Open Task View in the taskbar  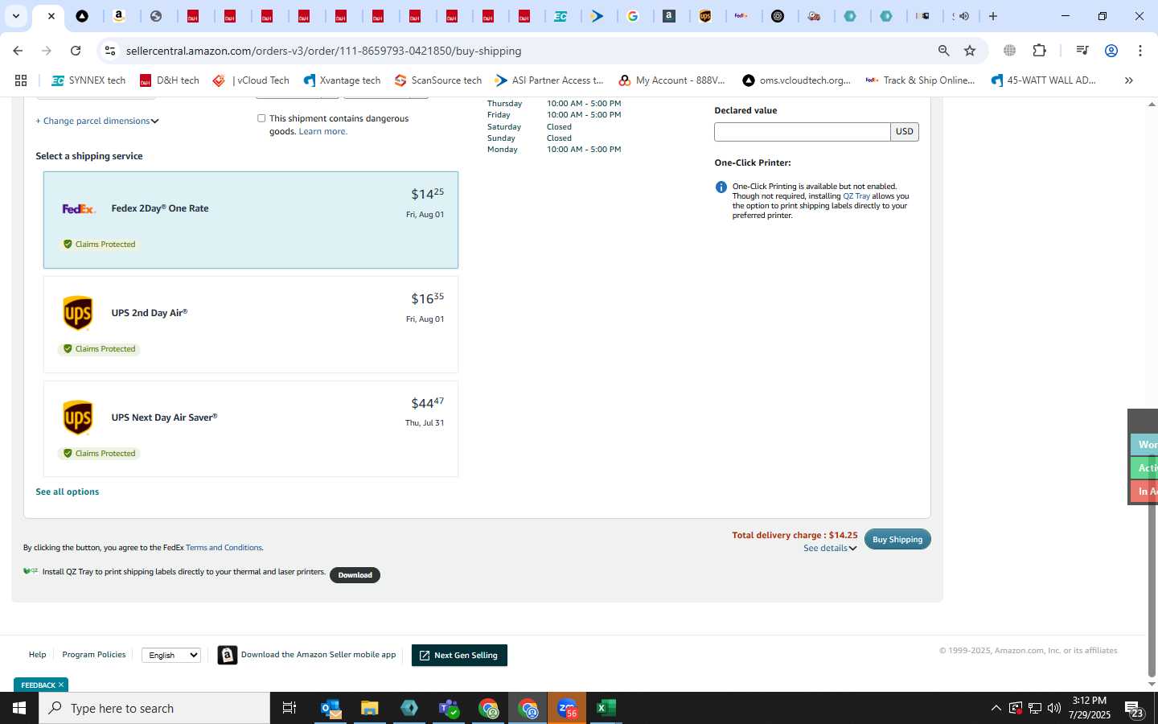[x=289, y=708]
